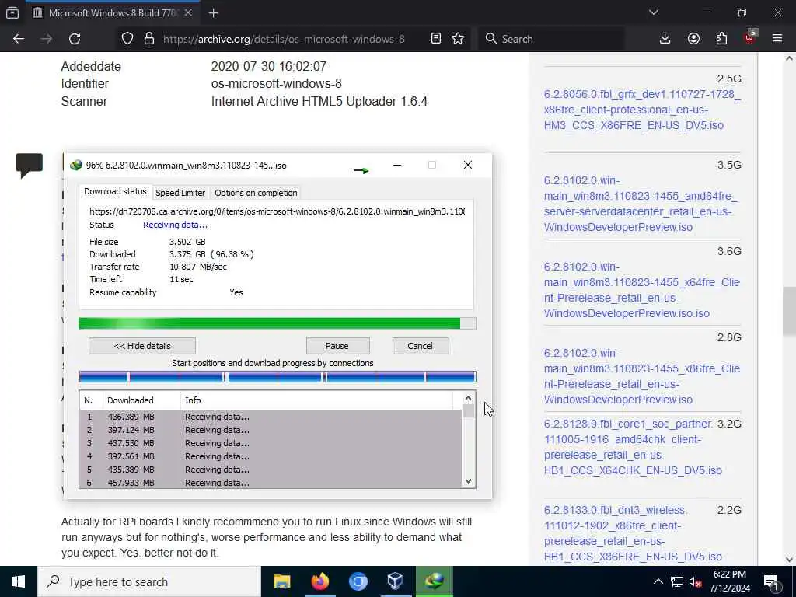Cancel the download in progress
The width and height of the screenshot is (796, 597).
click(x=421, y=346)
